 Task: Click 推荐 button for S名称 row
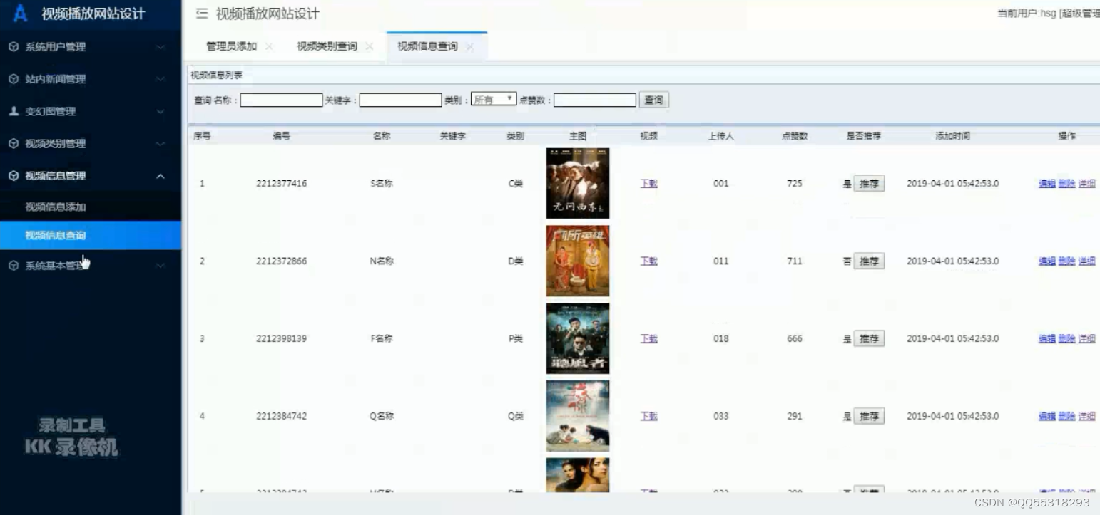[x=869, y=184]
